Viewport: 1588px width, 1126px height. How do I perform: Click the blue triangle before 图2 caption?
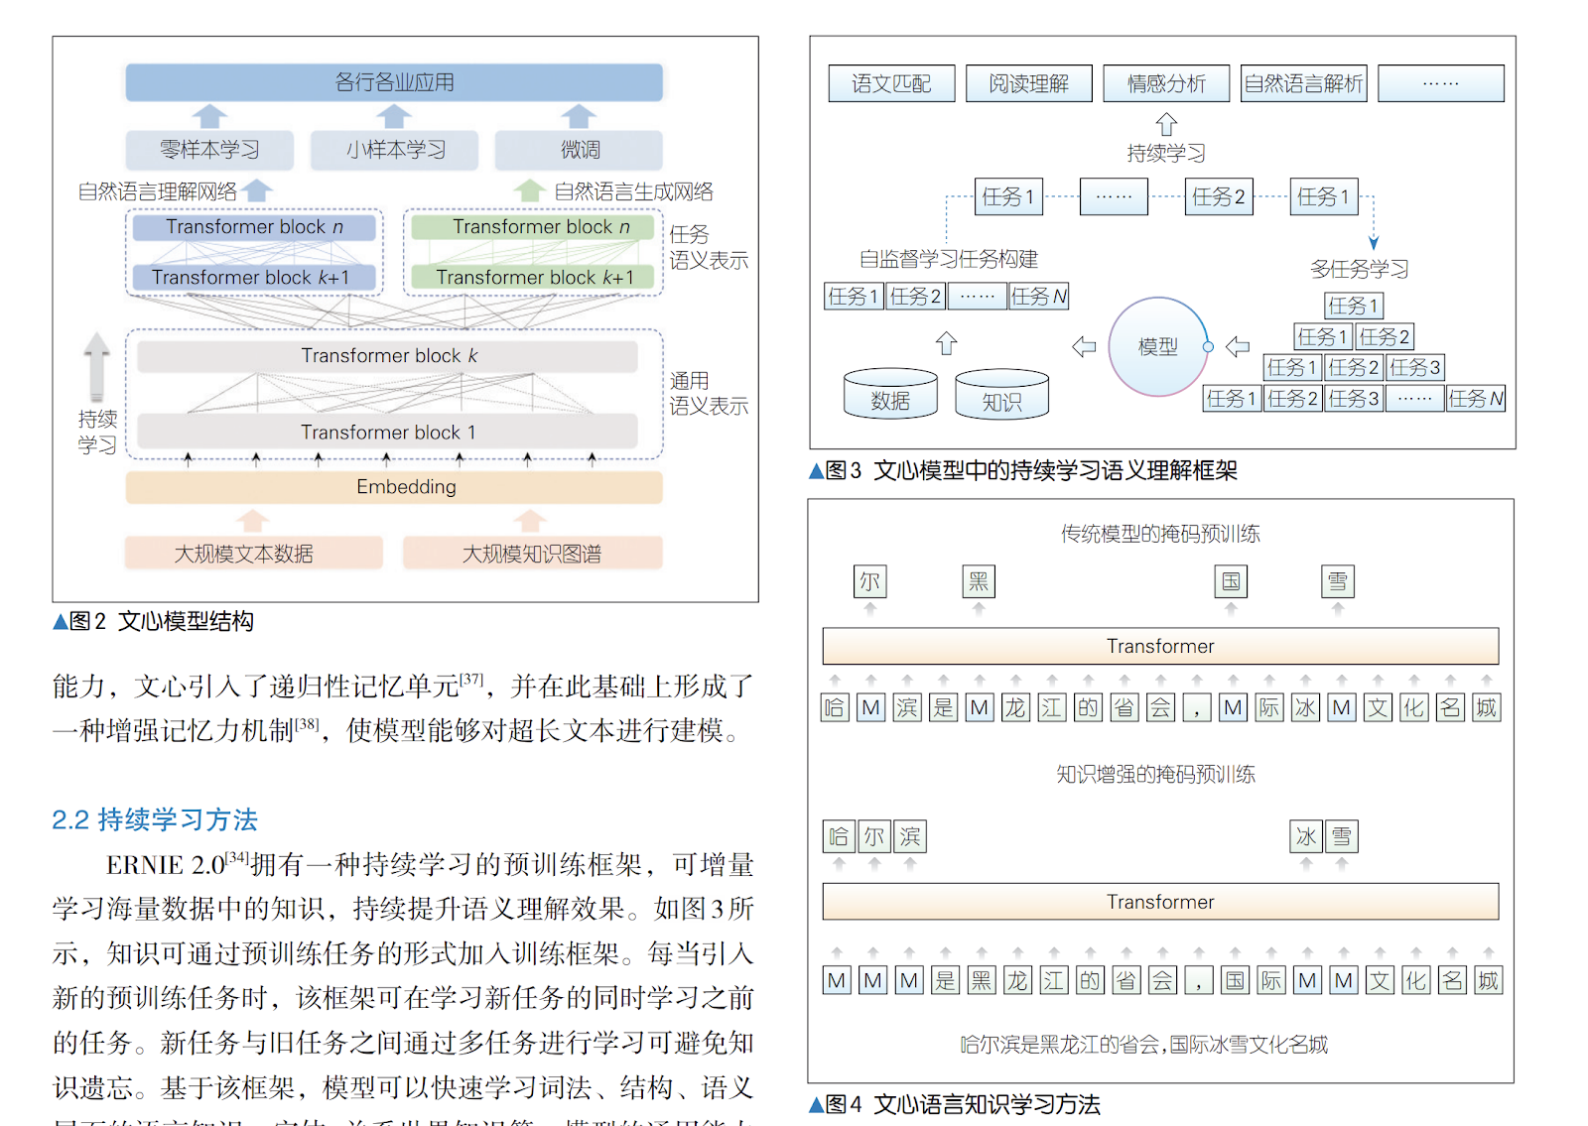(60, 622)
